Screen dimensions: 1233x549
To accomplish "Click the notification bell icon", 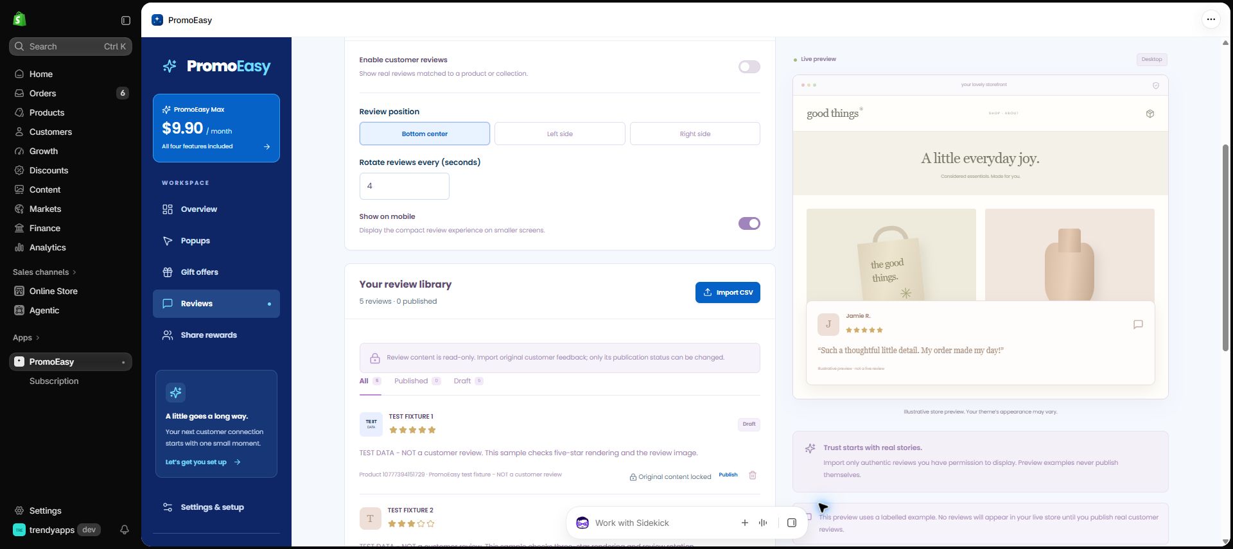I will click(125, 530).
